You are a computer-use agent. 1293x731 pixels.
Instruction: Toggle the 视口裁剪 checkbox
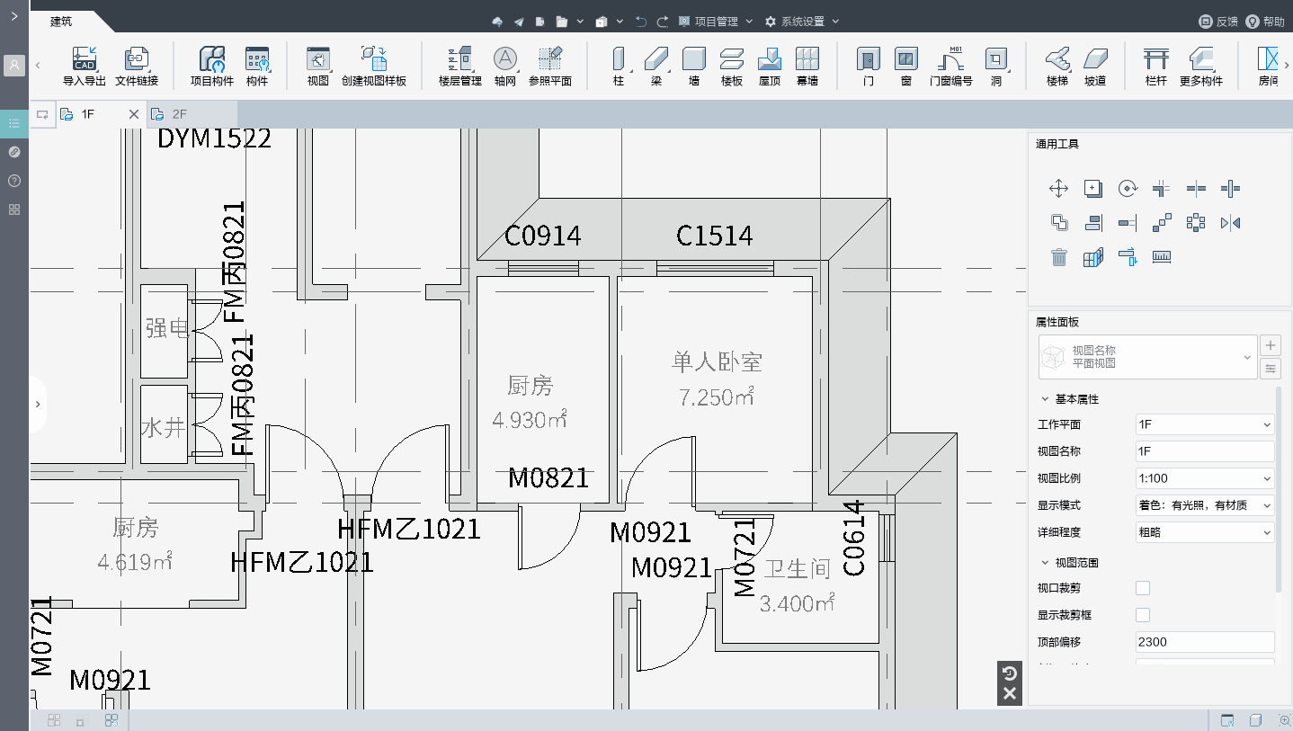click(x=1143, y=588)
